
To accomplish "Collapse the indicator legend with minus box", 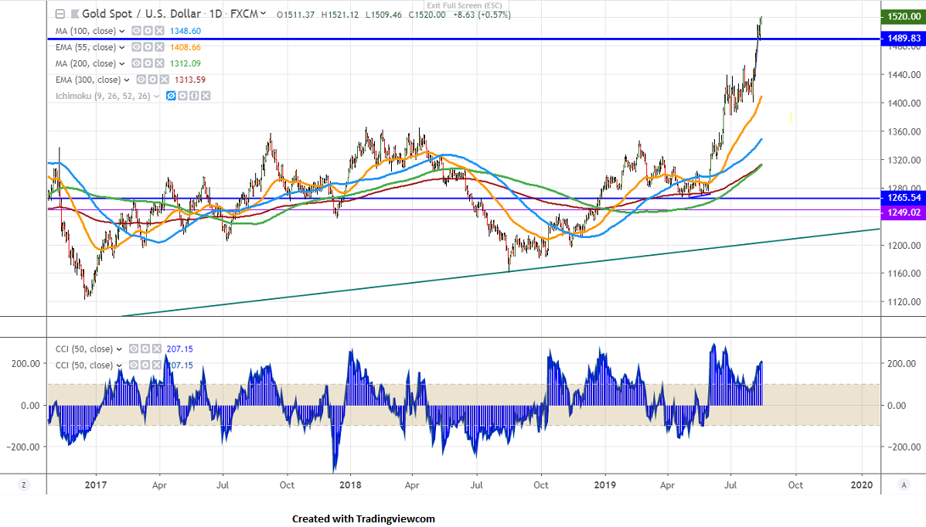I will click(60, 13).
